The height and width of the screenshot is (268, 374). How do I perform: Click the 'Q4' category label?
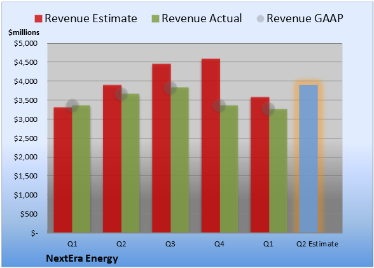219,244
